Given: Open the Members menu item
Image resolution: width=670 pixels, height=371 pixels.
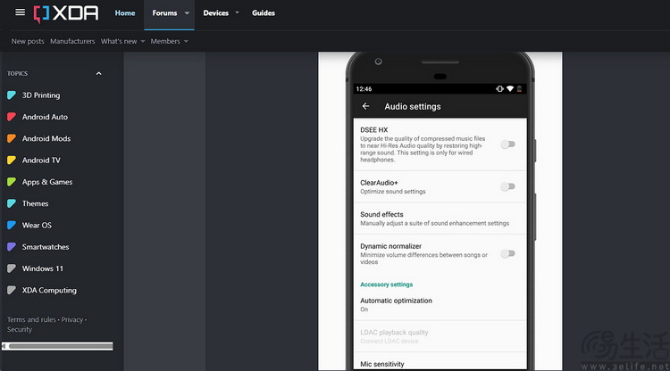Looking at the screenshot, I should (x=165, y=41).
